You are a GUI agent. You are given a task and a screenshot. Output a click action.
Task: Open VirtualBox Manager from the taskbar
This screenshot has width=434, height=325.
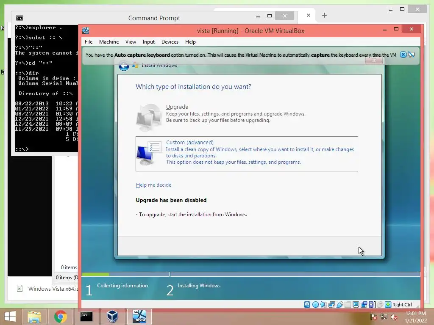click(112, 317)
